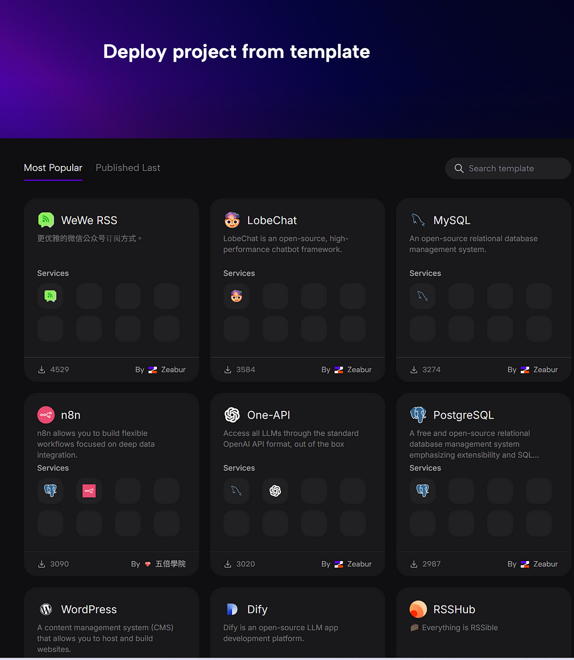574x660 pixels.
Task: Click the Dify logo icon
Action: pyautogui.click(x=232, y=609)
